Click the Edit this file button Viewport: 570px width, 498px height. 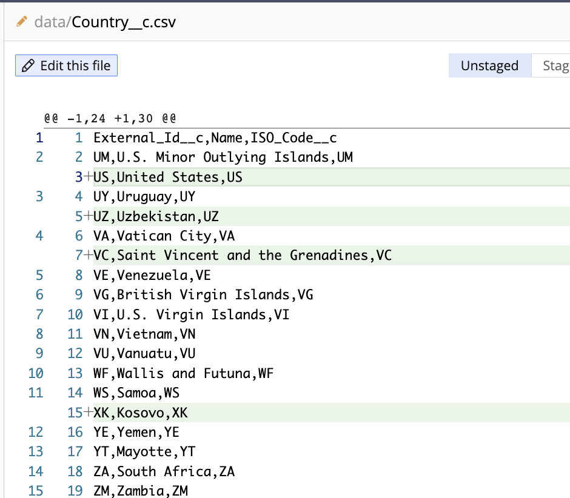(x=66, y=65)
